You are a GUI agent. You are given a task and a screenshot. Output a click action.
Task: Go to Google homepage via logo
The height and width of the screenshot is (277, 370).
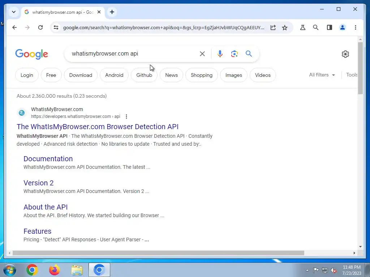(32, 54)
